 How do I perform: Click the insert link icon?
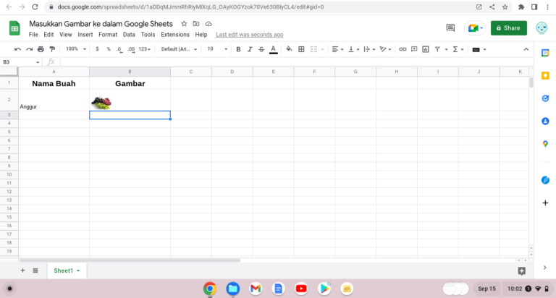pyautogui.click(x=403, y=49)
